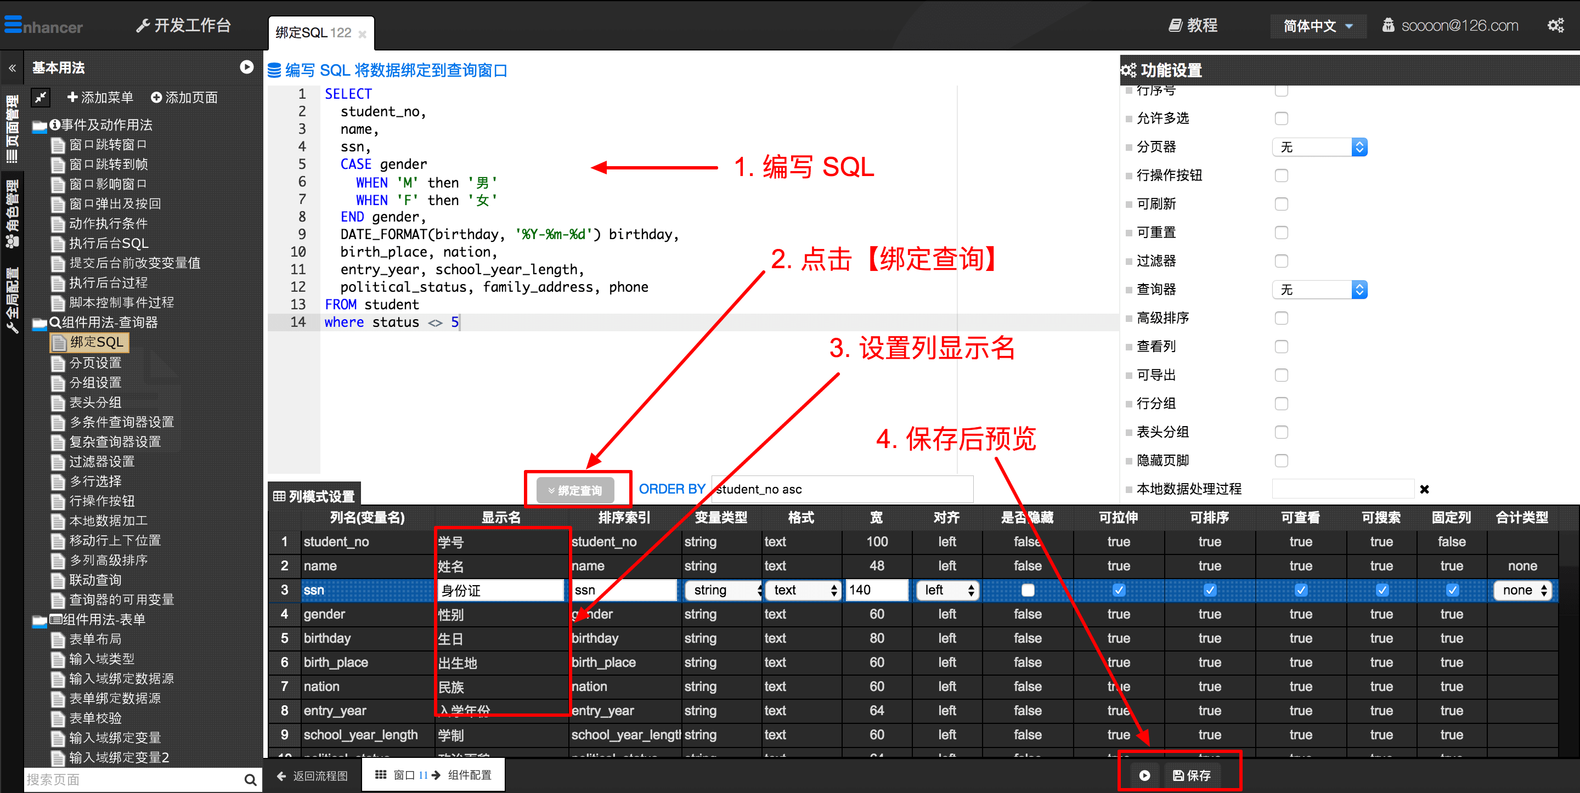The image size is (1580, 793).
Task: Enable the 允许多选 checkbox
Action: [1280, 118]
